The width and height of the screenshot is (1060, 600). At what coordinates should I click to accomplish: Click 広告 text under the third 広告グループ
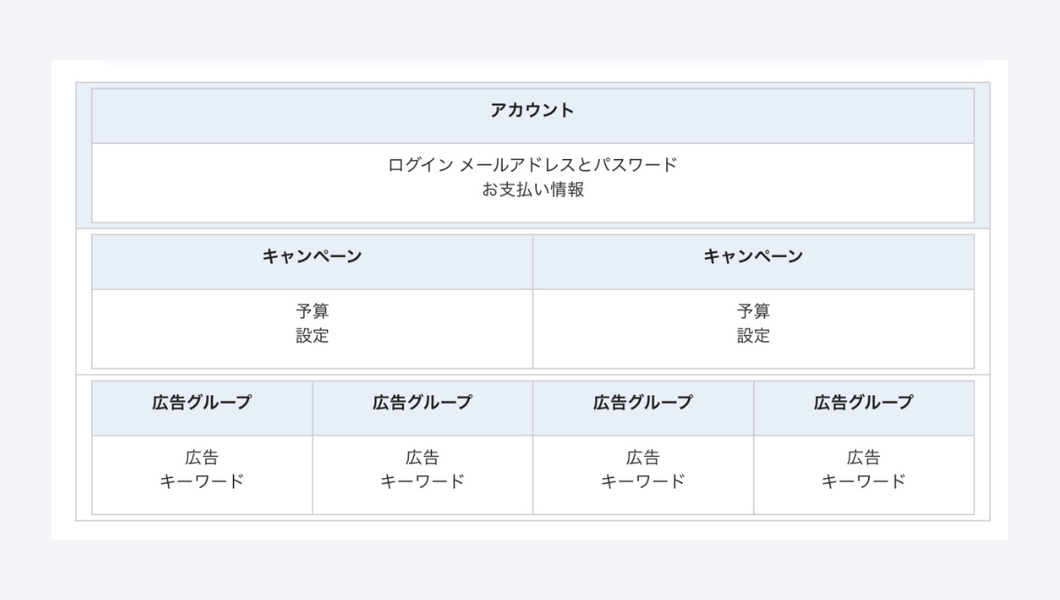643,458
